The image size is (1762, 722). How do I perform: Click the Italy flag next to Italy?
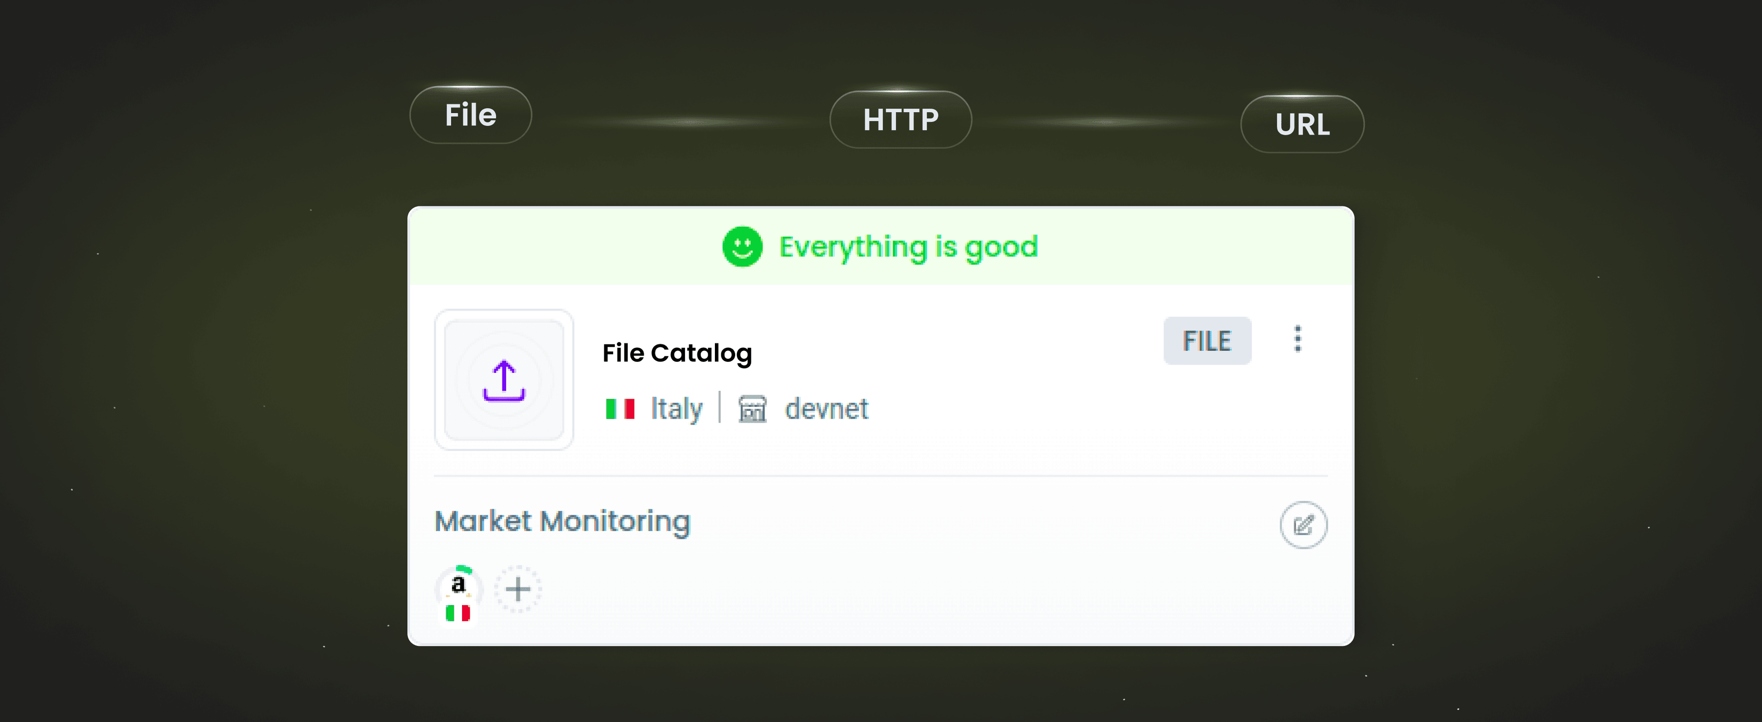tap(620, 409)
